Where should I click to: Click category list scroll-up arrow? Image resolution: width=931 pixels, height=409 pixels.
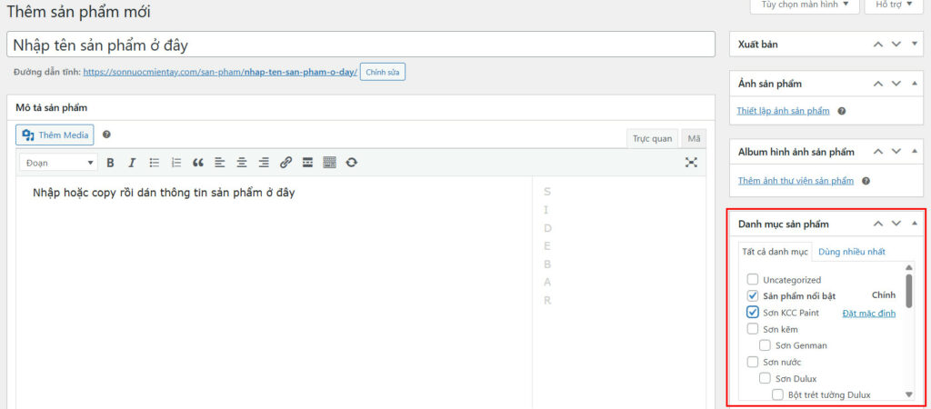click(908, 268)
